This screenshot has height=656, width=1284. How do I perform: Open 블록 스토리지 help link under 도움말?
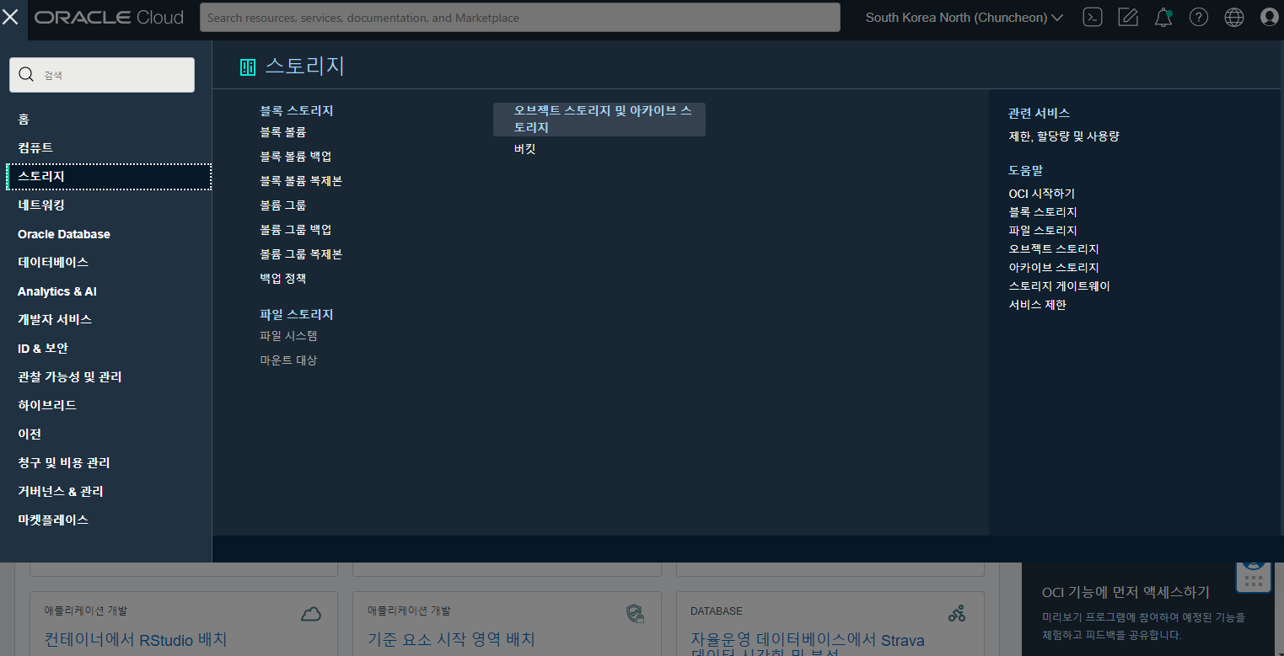click(1043, 212)
